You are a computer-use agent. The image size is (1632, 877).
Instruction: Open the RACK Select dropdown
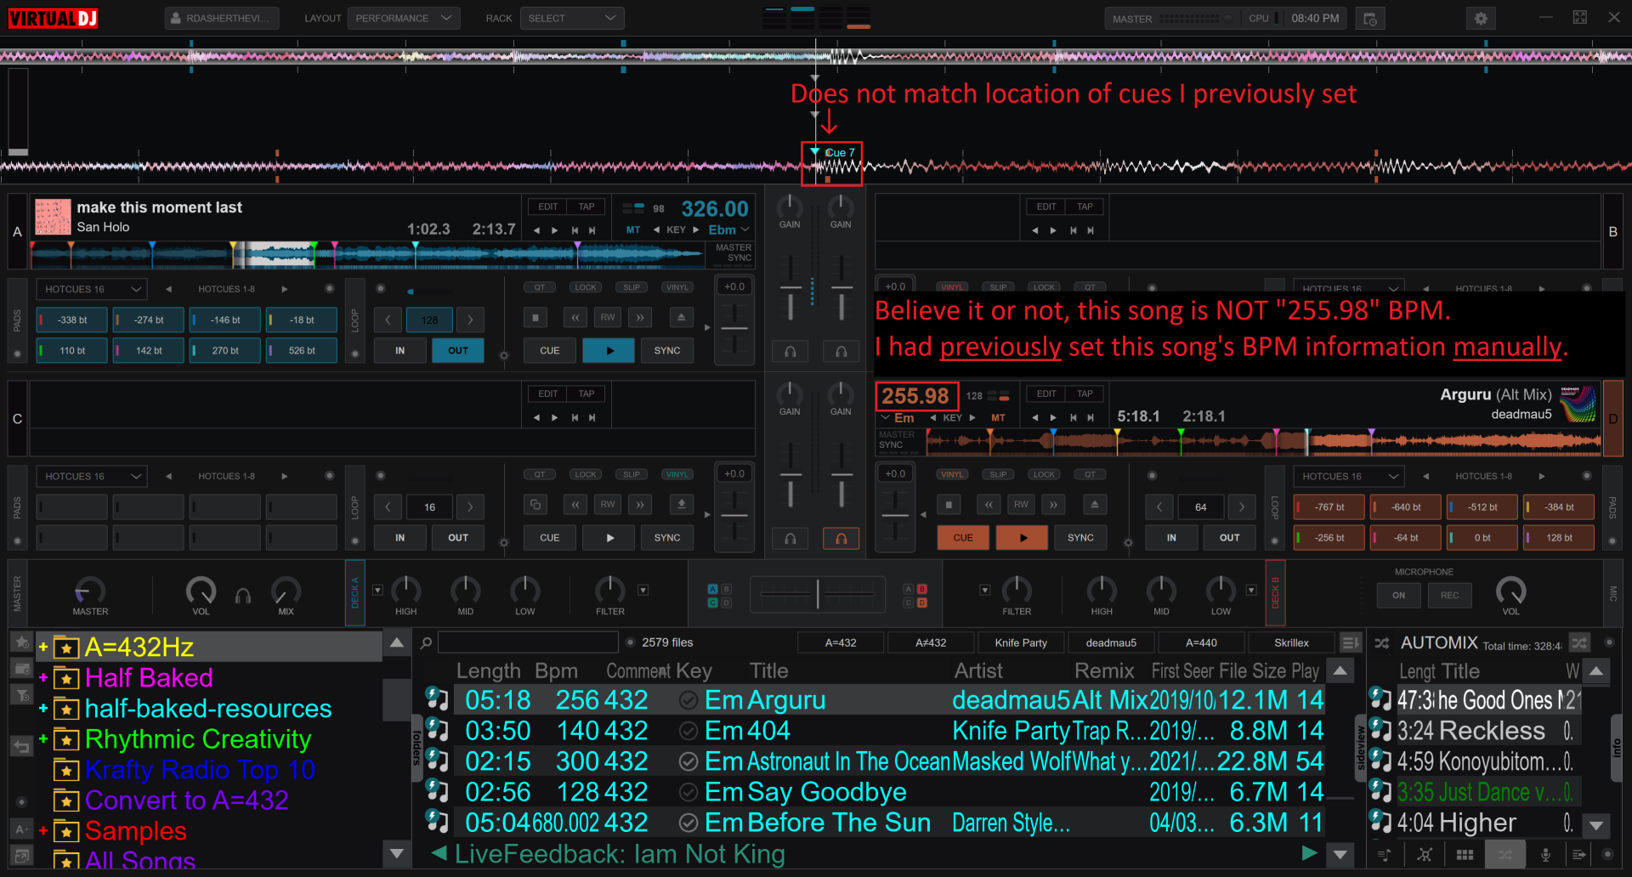572,18
